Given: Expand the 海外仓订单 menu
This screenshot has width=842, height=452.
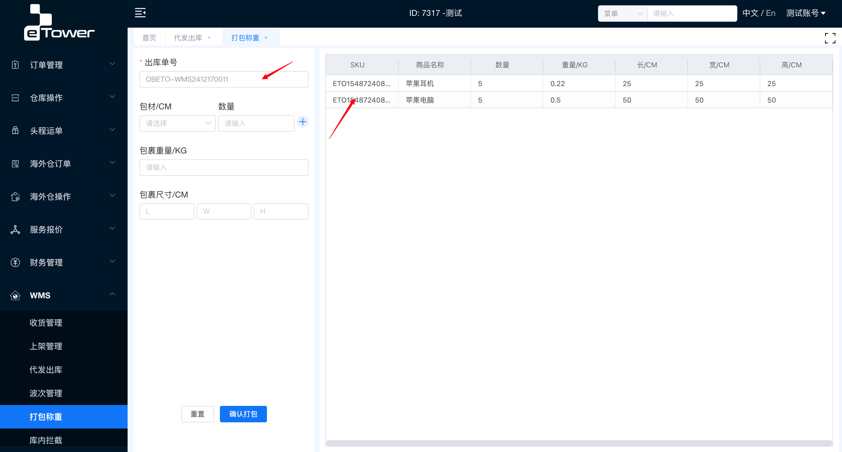Looking at the screenshot, I should point(112,163).
